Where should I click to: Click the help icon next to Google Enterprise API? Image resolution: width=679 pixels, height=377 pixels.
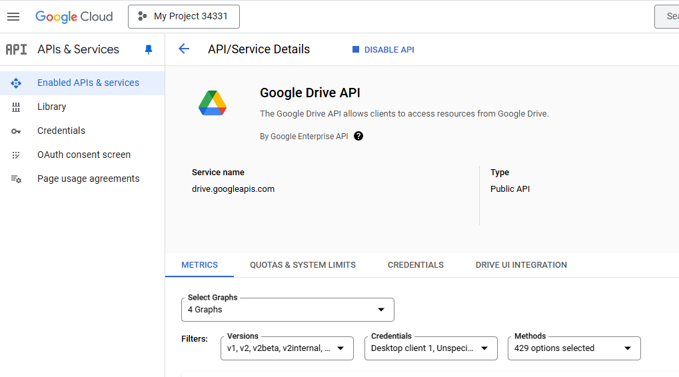(x=358, y=137)
